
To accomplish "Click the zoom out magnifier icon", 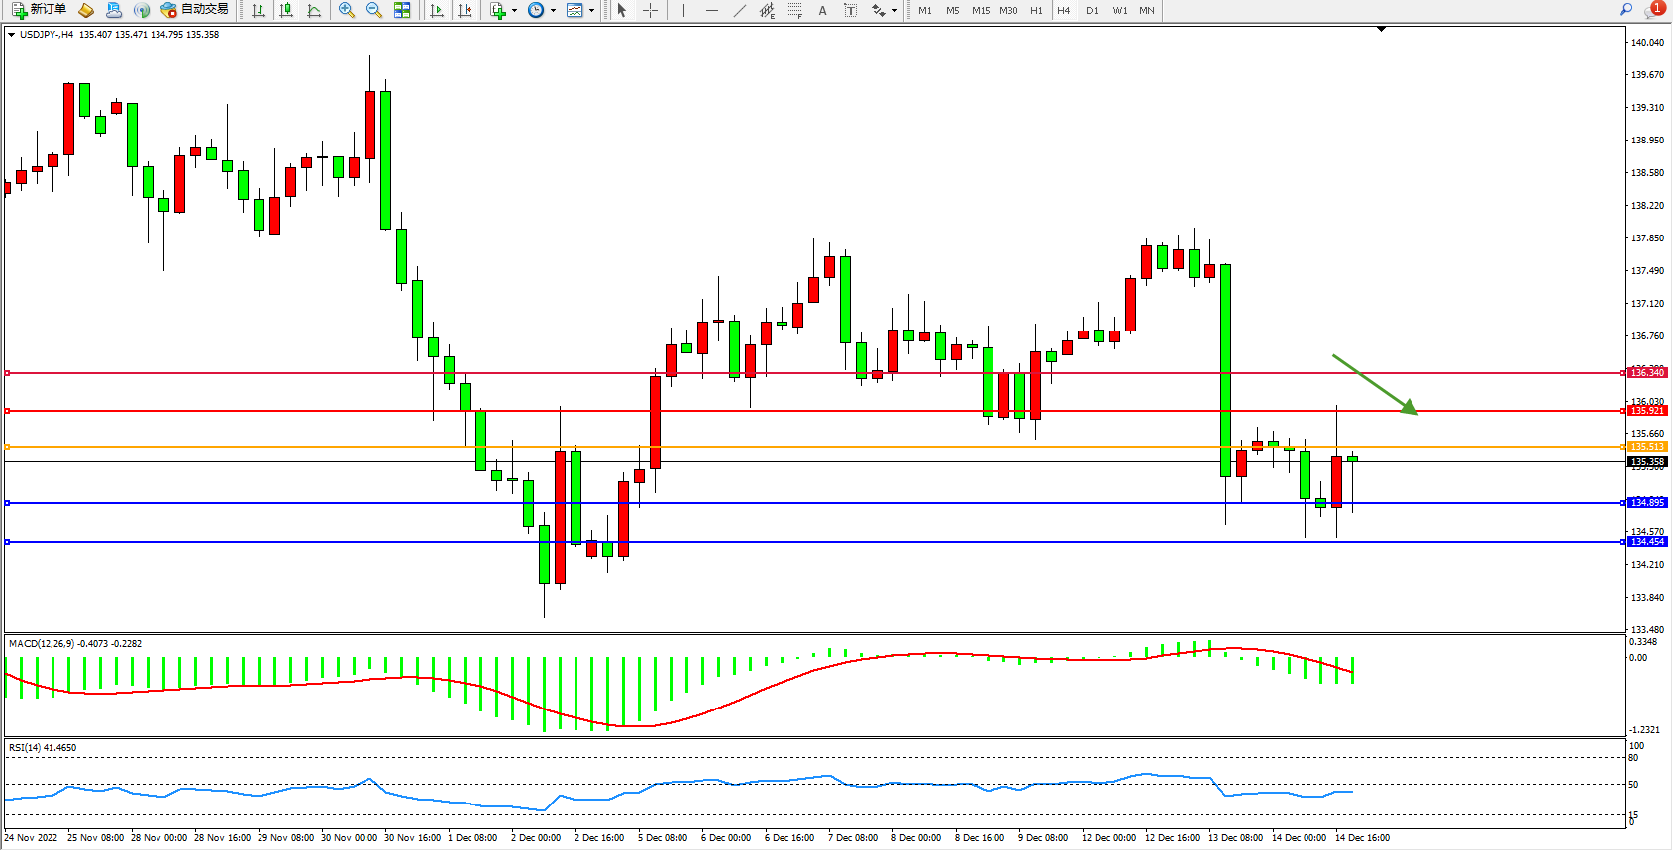I will click(x=374, y=10).
